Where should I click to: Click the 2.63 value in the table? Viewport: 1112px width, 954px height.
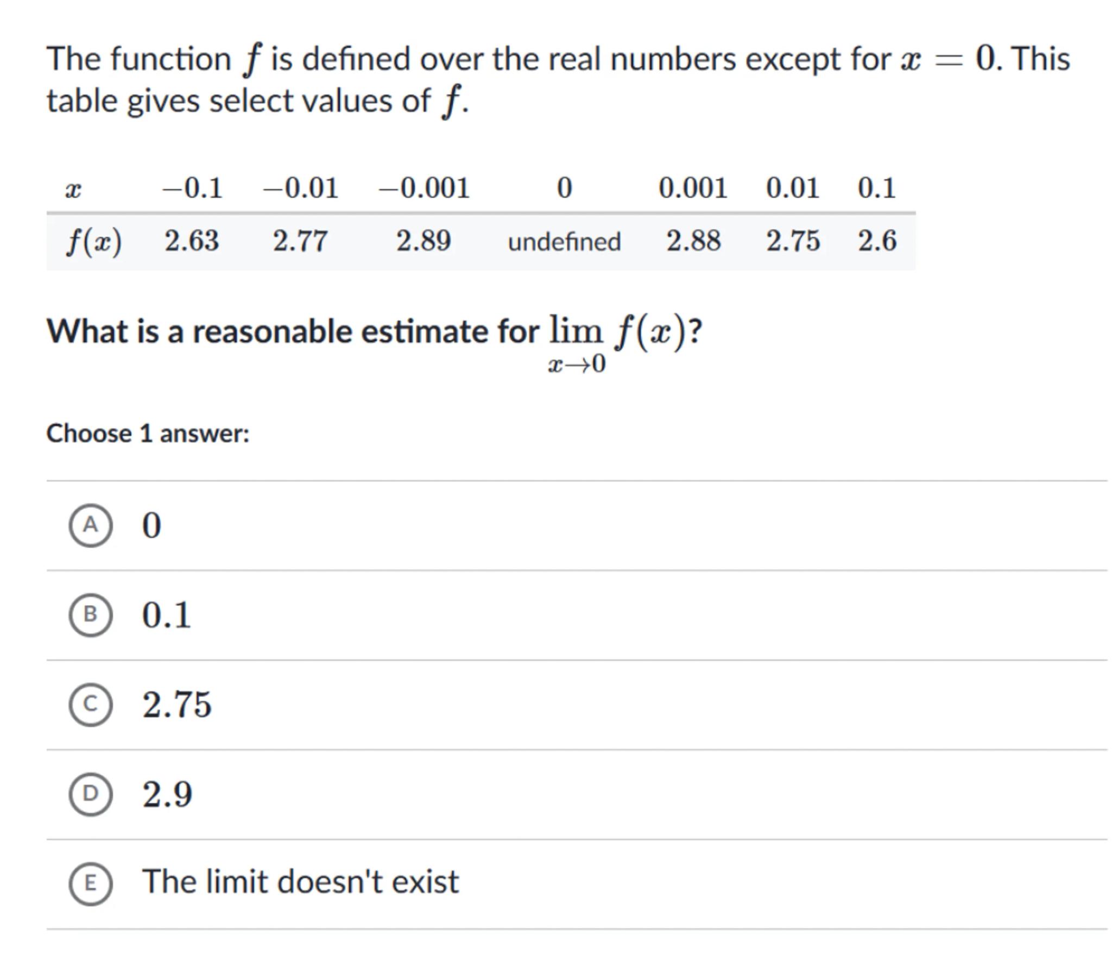coord(192,241)
